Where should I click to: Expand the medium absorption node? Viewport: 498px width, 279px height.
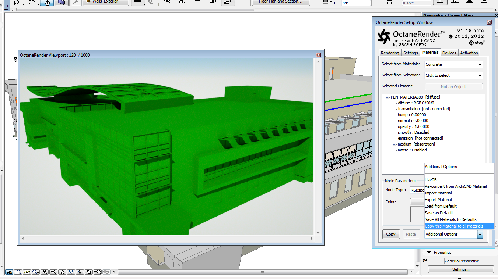[394, 144]
